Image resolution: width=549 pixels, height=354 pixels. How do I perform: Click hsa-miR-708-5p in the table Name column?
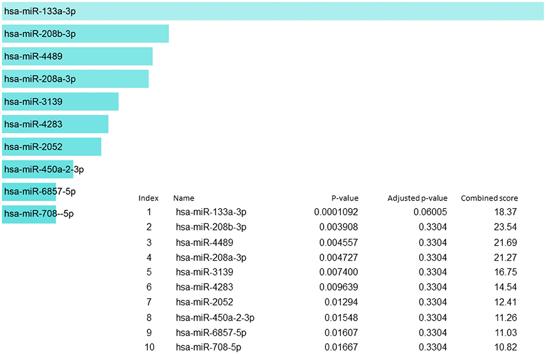point(209,347)
